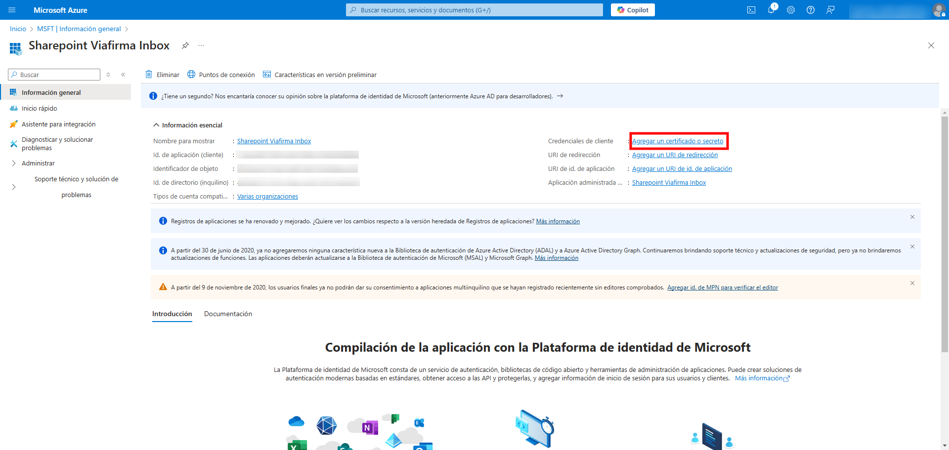This screenshot has width=949, height=450.
Task: Open Puntos de conexión
Action: pos(221,75)
